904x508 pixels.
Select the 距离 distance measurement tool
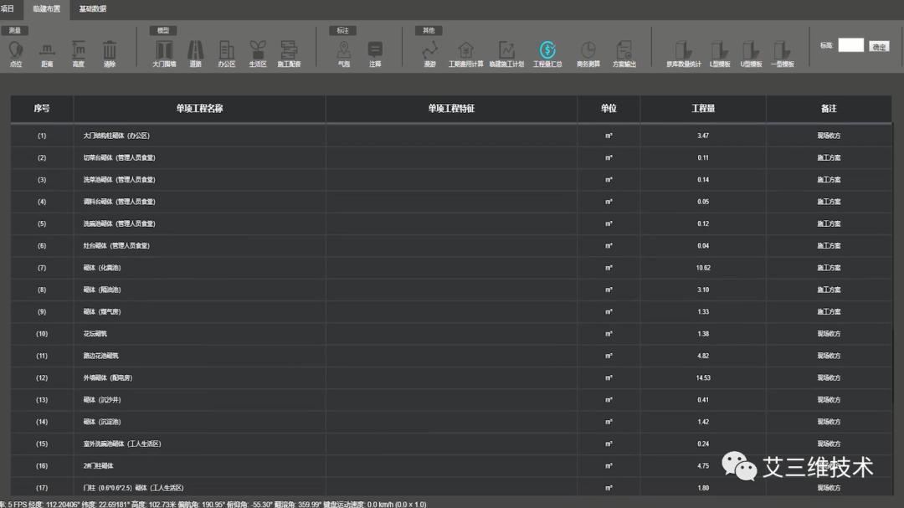tap(47, 54)
